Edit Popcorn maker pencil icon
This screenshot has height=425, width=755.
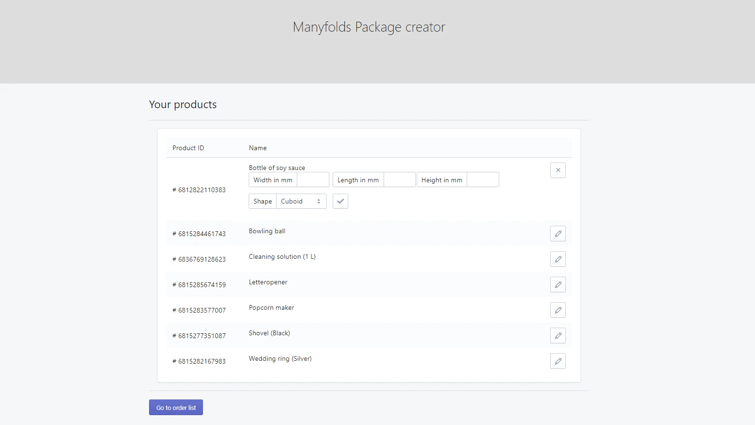[x=558, y=310]
